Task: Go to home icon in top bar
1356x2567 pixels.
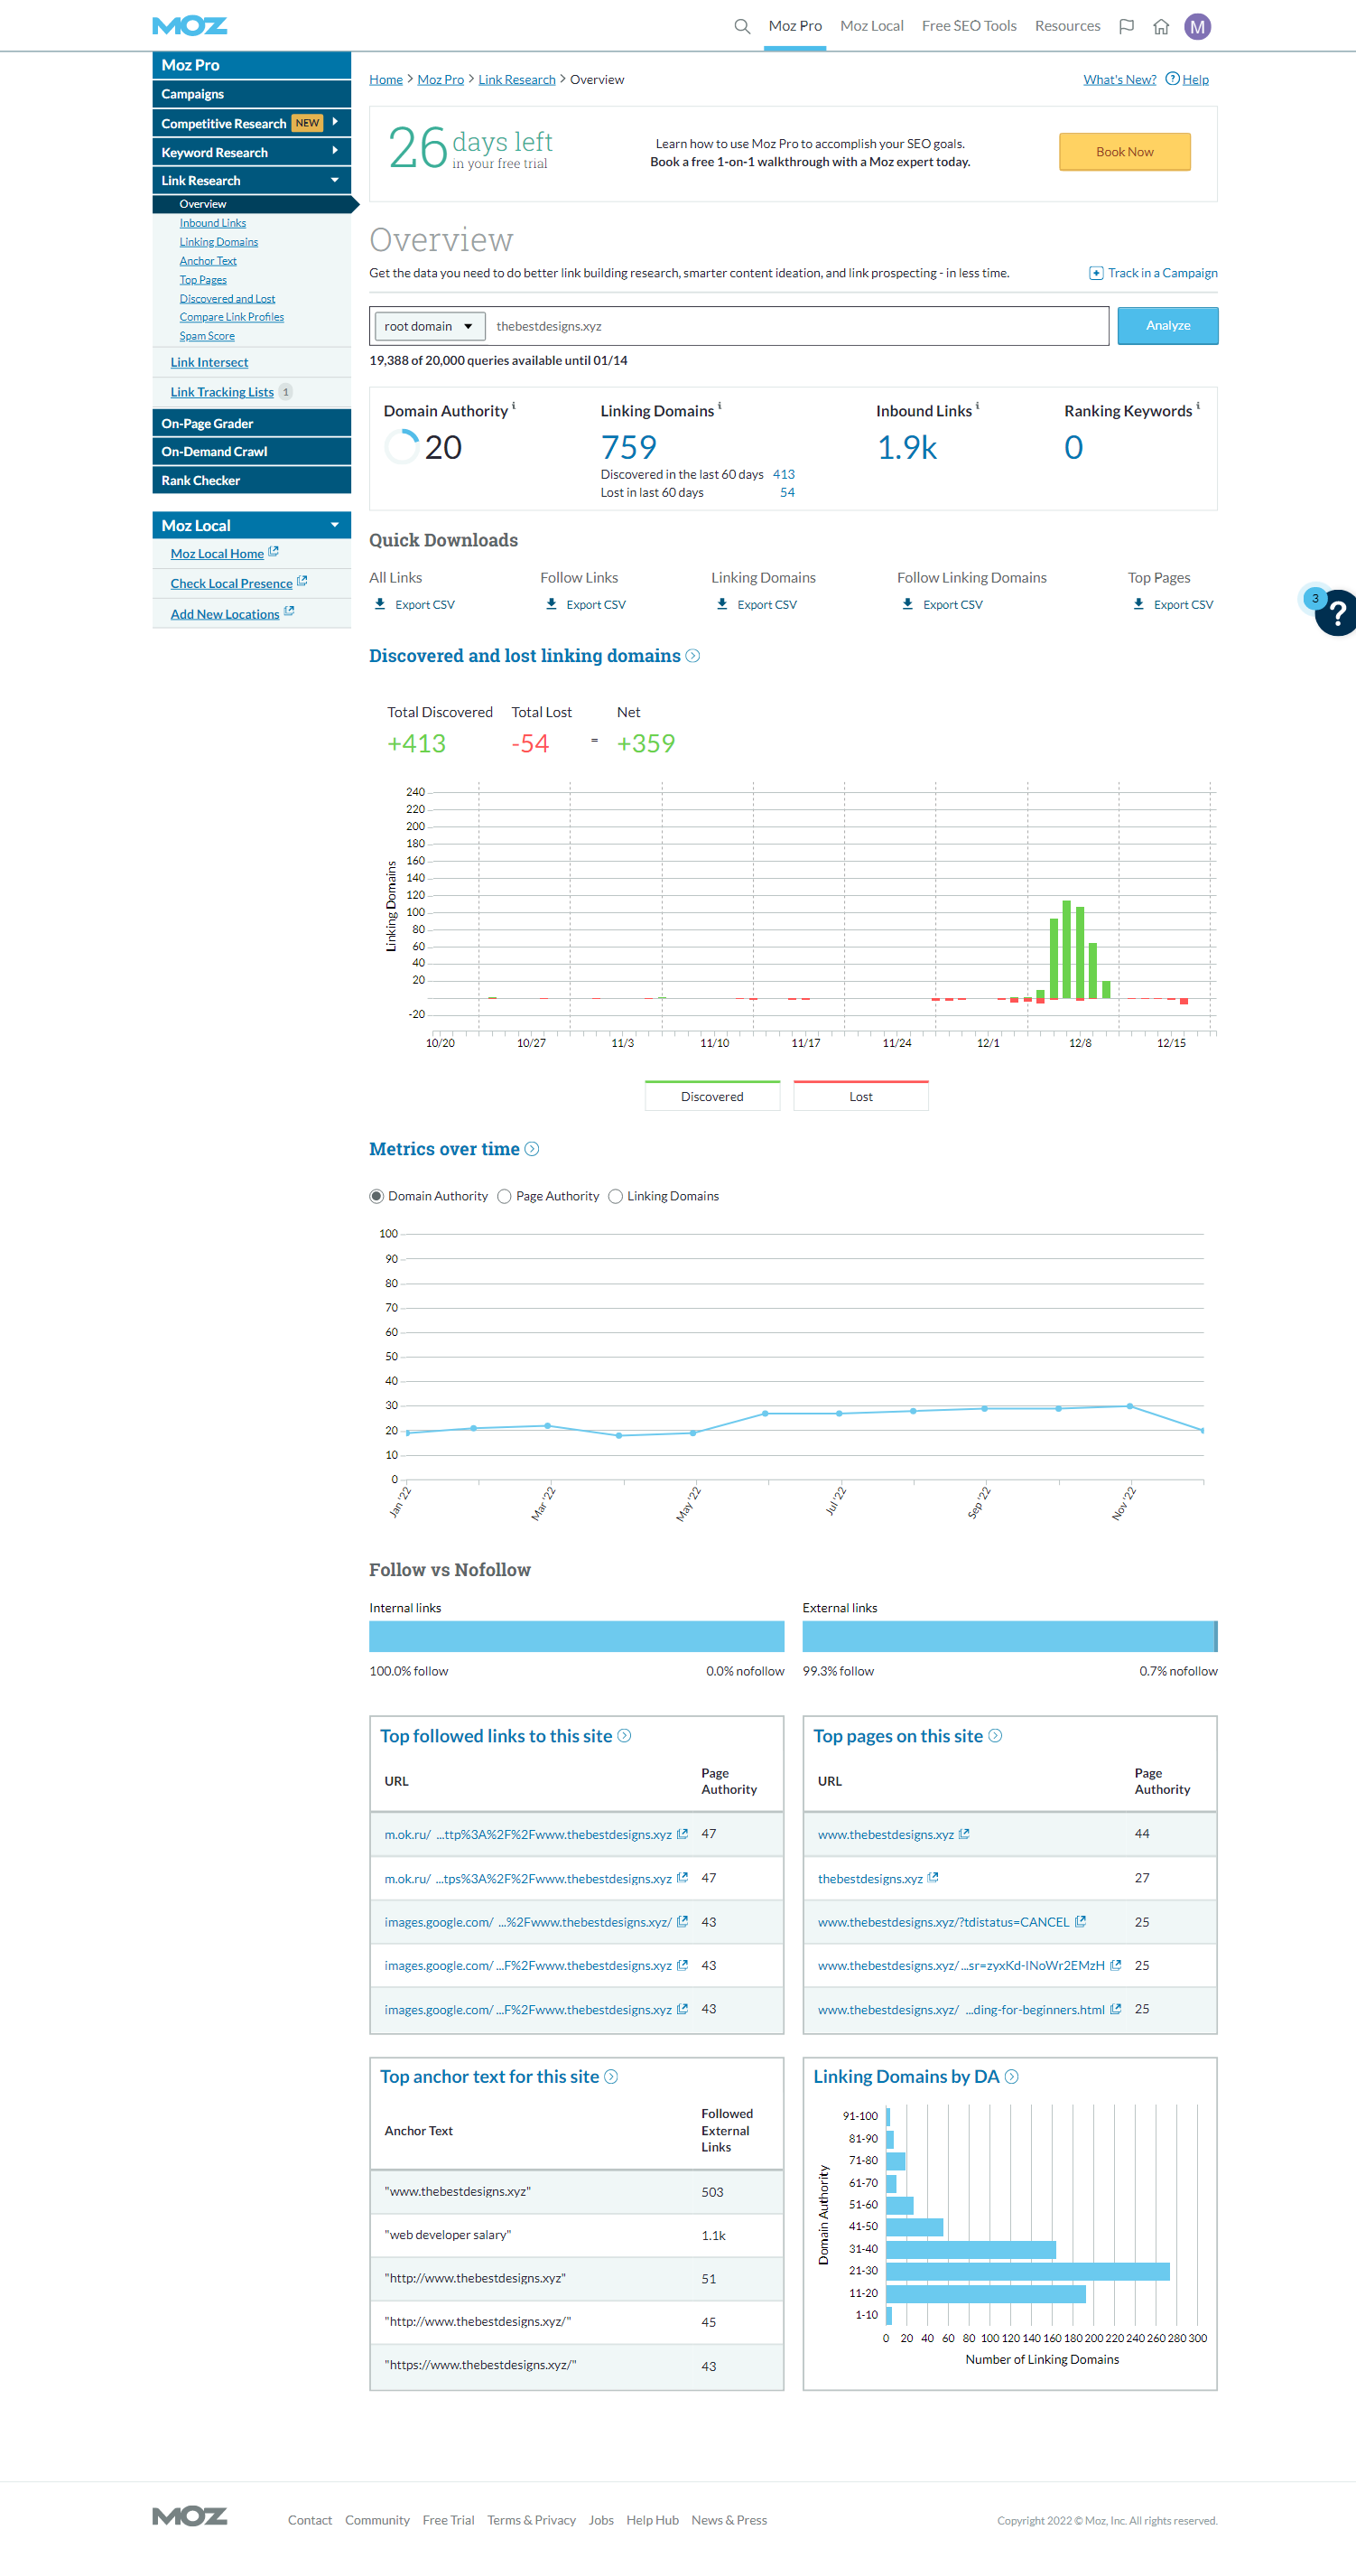Action: (1161, 27)
